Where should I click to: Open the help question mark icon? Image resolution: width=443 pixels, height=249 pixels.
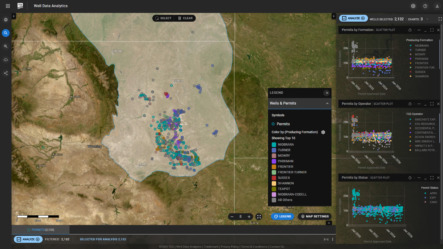pyautogui.click(x=425, y=6)
